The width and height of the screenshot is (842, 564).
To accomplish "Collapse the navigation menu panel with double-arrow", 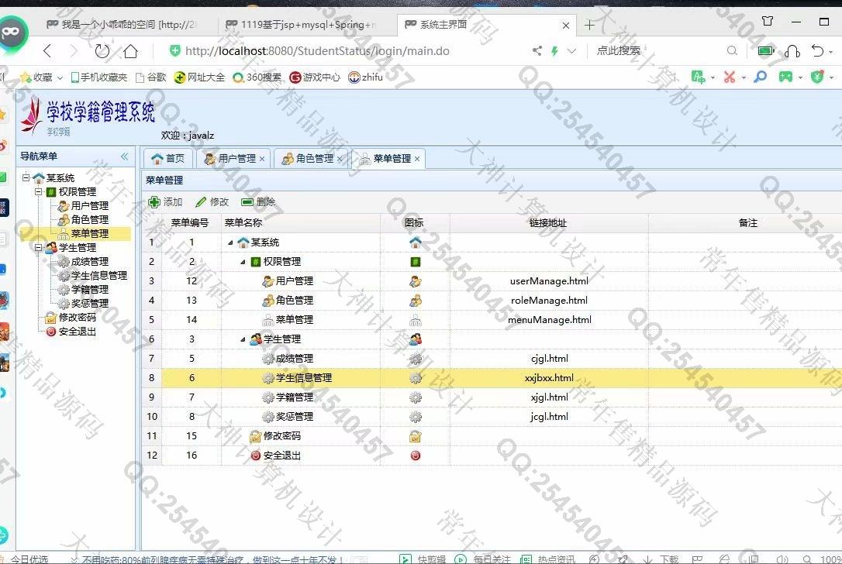I will pyautogui.click(x=124, y=156).
